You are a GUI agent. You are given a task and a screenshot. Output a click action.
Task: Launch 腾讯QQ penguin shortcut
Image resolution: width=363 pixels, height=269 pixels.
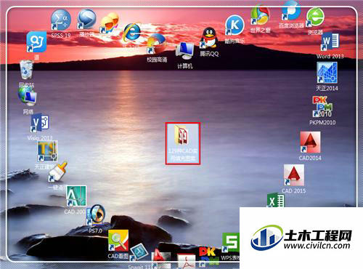coord(209,38)
